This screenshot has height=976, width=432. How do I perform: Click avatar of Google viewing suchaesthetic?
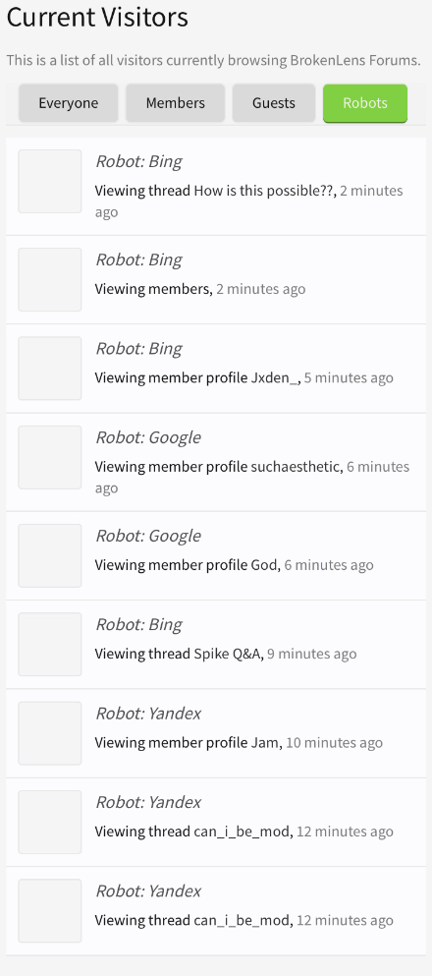pyautogui.click(x=50, y=457)
